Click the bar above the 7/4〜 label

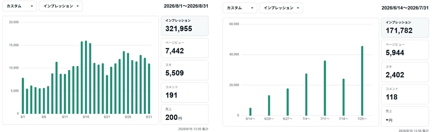pyautogui.click(x=306, y=95)
